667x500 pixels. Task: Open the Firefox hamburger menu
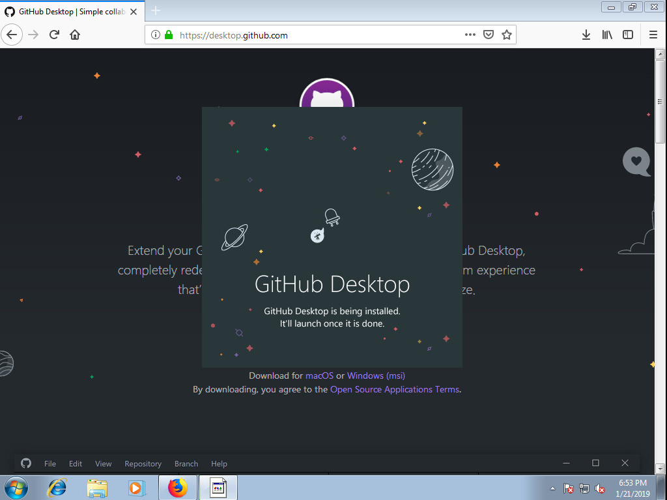[x=653, y=35]
